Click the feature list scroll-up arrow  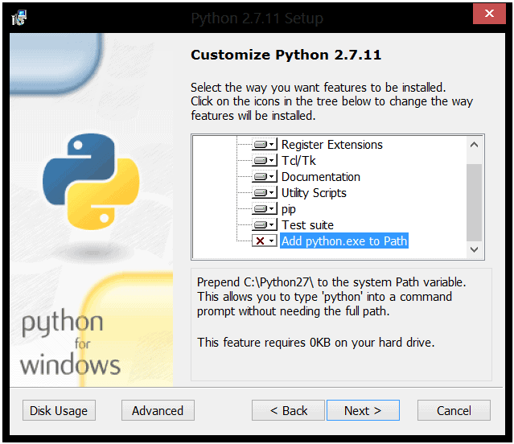point(474,145)
